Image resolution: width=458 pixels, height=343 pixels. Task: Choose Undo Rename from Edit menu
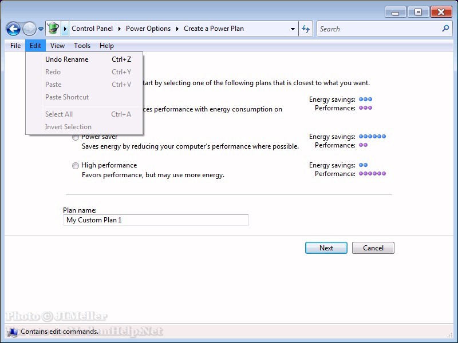pos(84,59)
